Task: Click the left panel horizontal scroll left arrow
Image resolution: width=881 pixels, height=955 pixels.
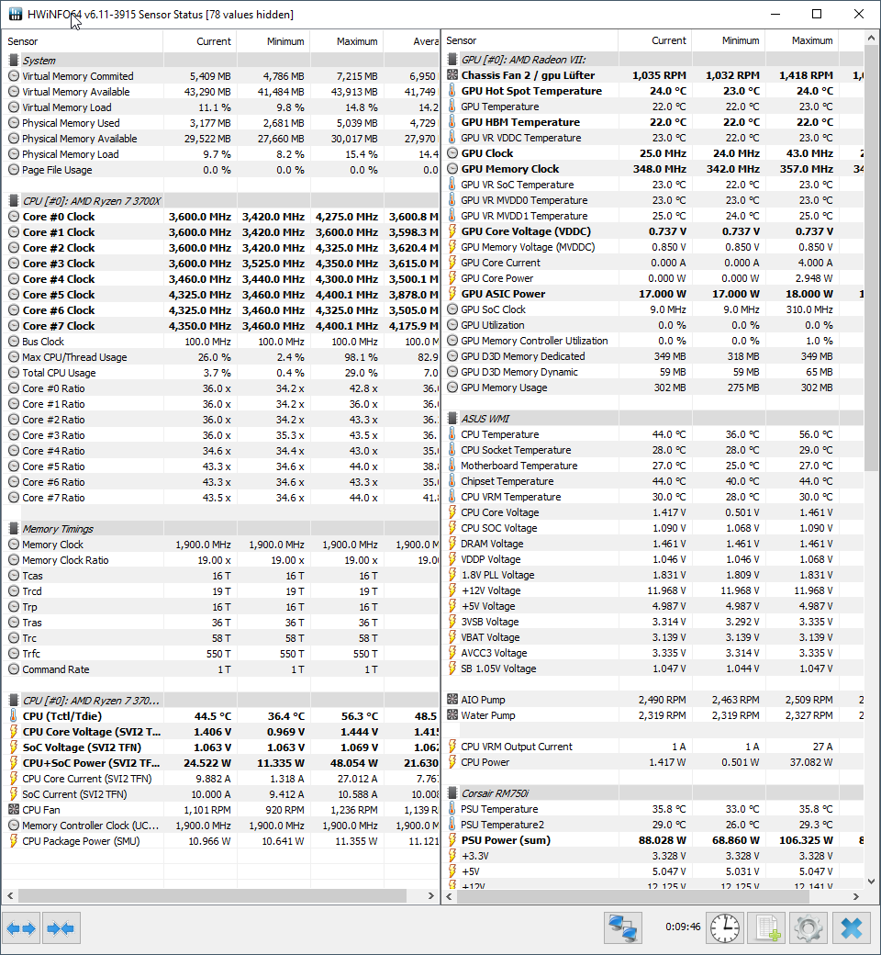Action: tap(10, 896)
